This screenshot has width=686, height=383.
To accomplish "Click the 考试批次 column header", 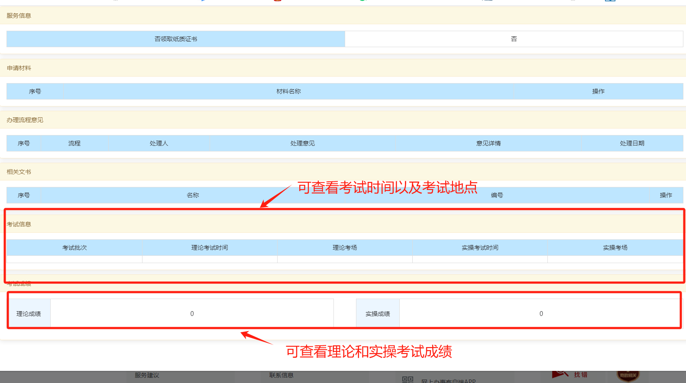I will [x=74, y=248].
